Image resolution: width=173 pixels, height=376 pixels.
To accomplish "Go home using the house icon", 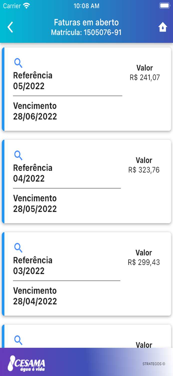I will pyautogui.click(x=163, y=27).
